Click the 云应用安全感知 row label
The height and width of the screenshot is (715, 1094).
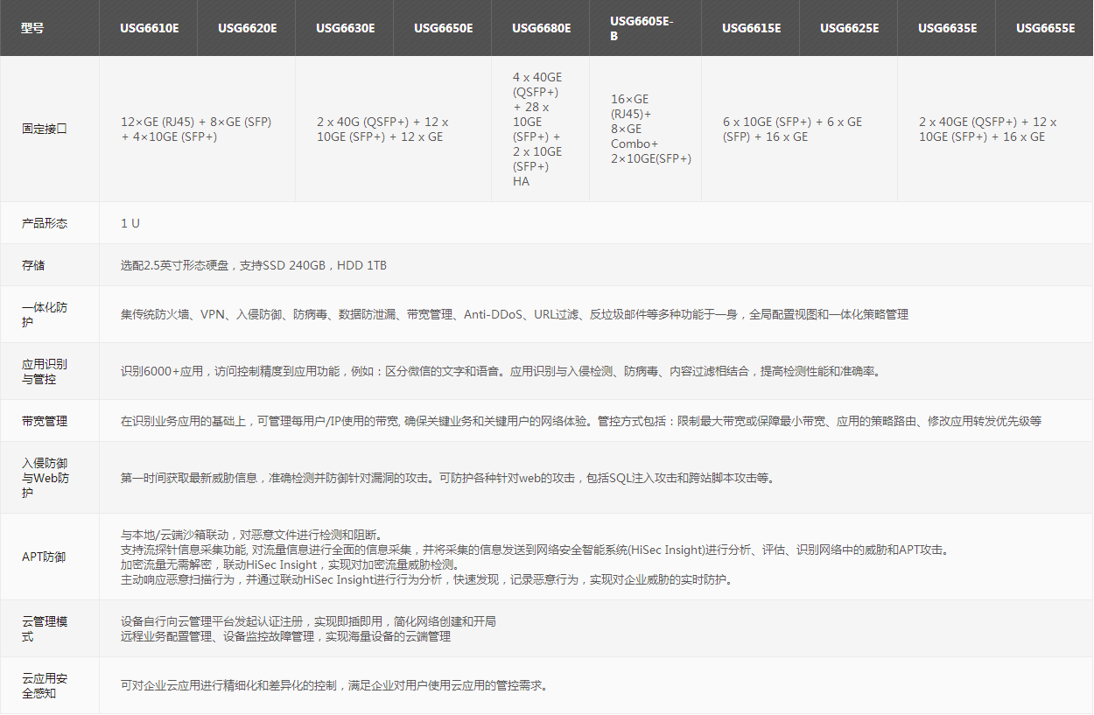coord(45,685)
